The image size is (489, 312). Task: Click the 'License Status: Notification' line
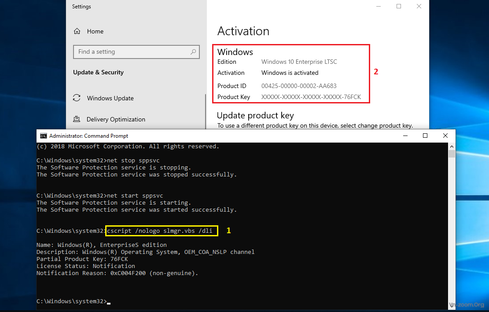coord(86,266)
